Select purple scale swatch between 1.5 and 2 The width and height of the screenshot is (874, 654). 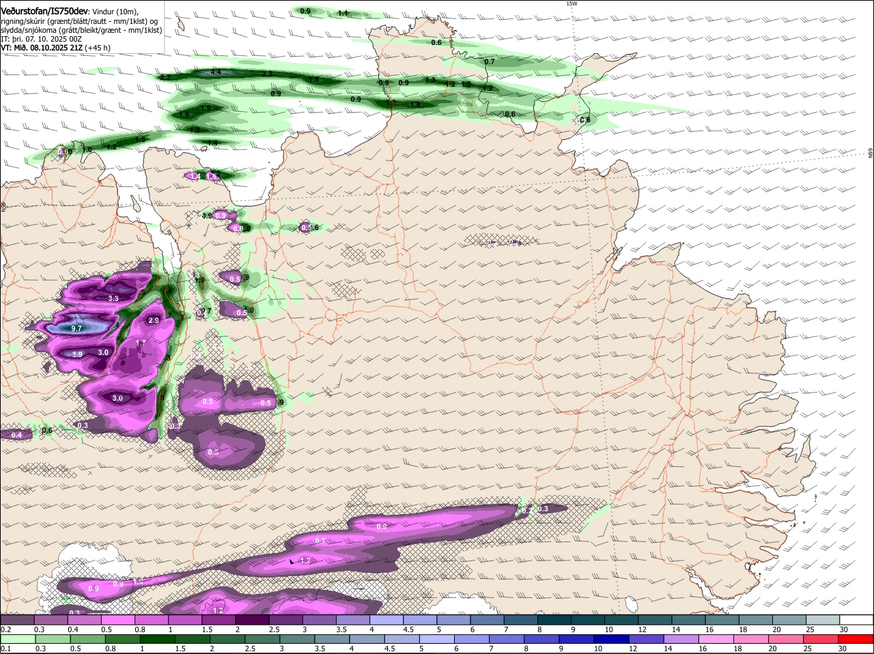click(x=218, y=619)
